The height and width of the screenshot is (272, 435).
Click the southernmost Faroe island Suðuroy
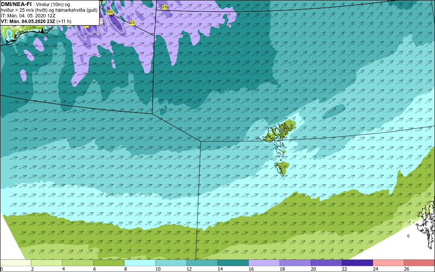282,168
